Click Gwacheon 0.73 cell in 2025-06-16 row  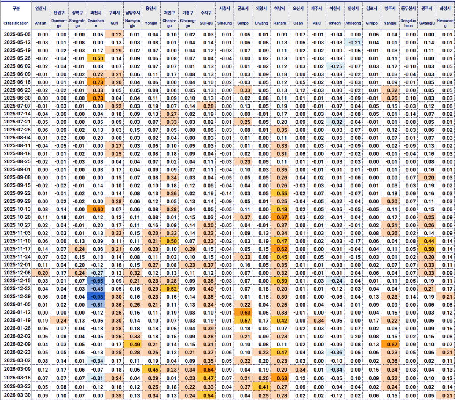click(x=96, y=82)
